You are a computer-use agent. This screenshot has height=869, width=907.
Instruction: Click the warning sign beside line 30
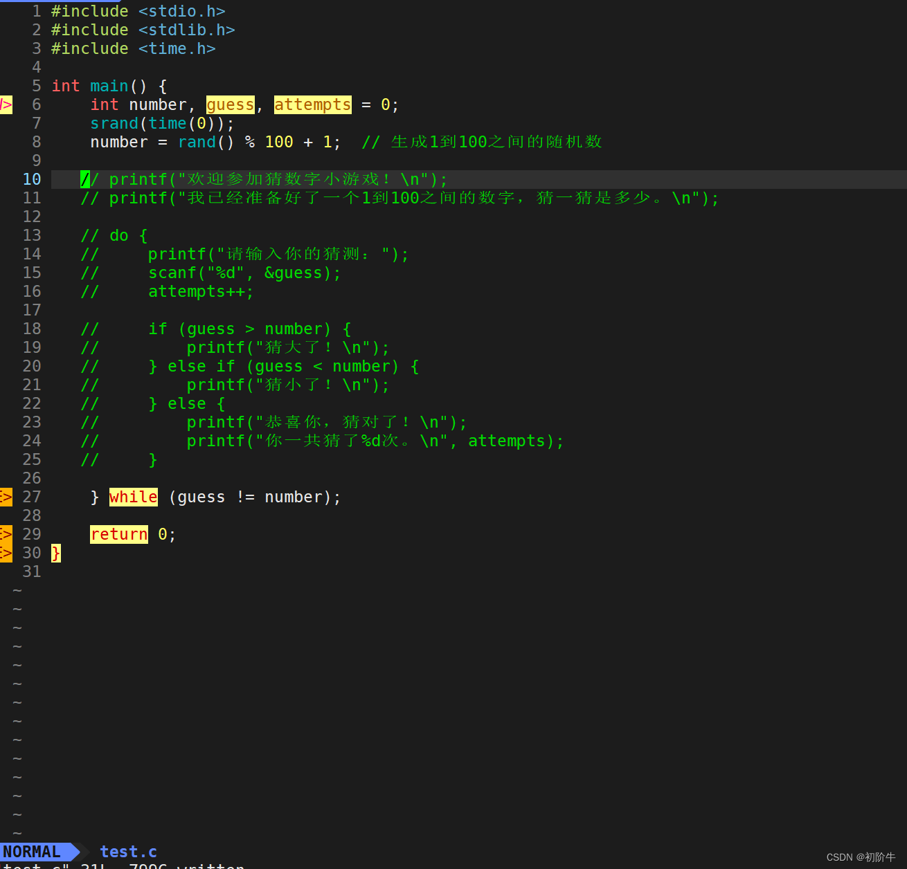tap(6, 554)
